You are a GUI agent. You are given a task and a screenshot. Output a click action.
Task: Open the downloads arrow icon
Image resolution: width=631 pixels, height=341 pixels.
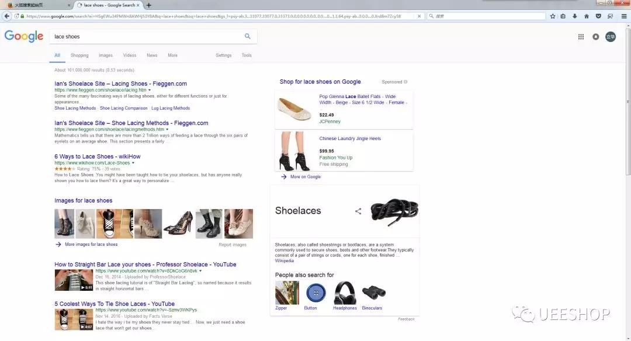(575, 16)
